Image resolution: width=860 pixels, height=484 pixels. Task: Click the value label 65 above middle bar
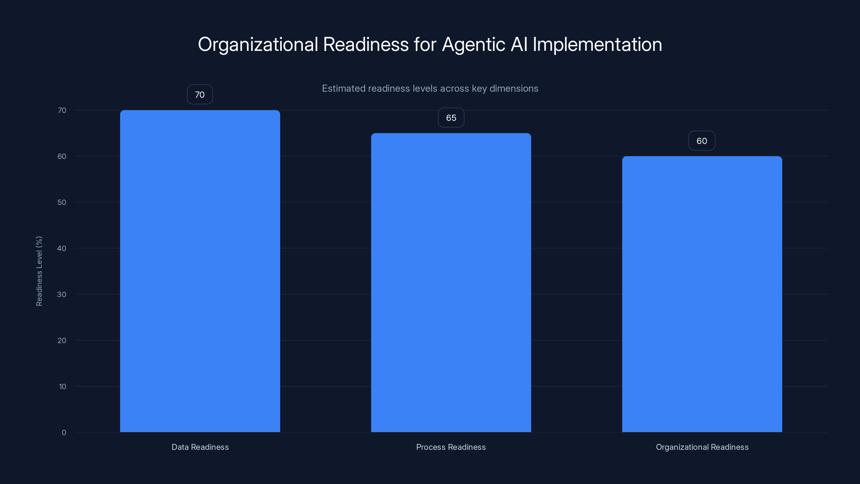pyautogui.click(x=451, y=118)
